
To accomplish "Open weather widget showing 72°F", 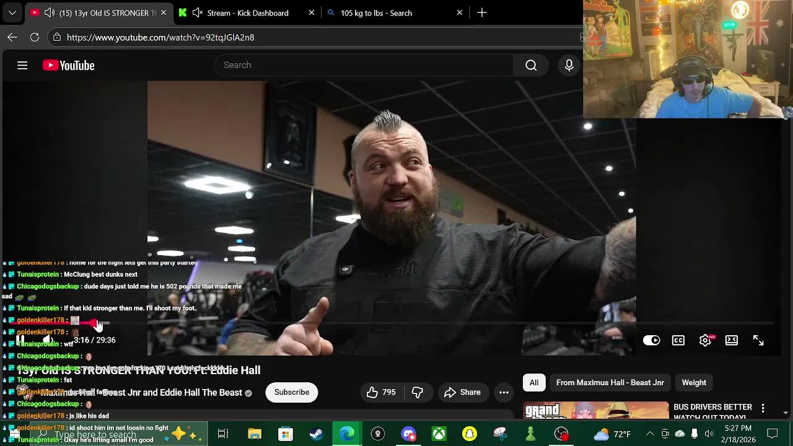I will tap(612, 434).
